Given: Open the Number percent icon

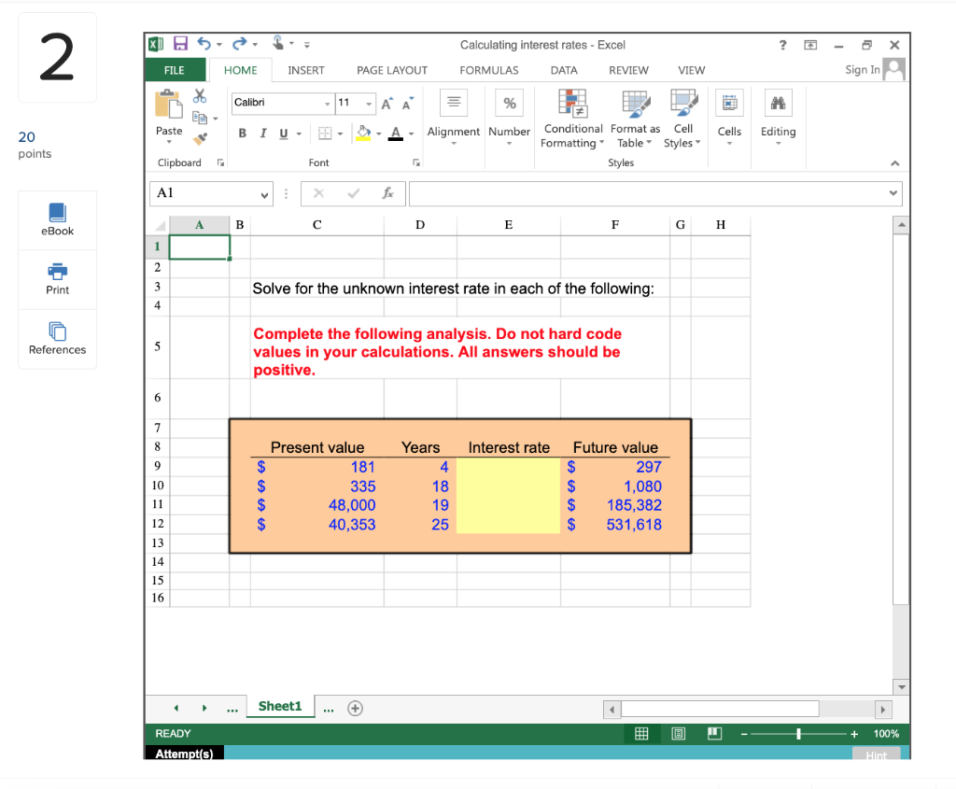Looking at the screenshot, I should [x=509, y=103].
